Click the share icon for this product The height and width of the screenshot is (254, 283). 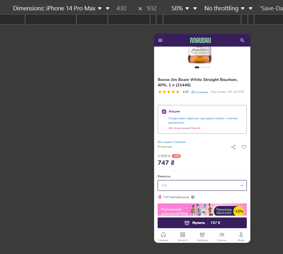coord(234,147)
